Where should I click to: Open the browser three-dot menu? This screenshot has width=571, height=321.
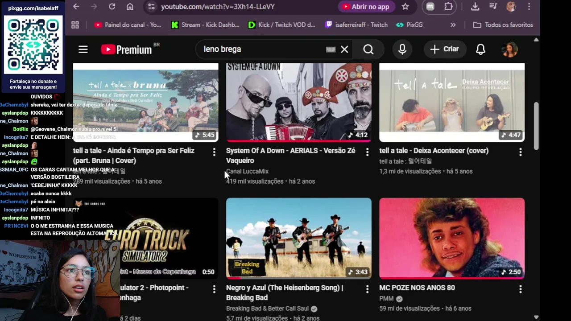point(529,7)
